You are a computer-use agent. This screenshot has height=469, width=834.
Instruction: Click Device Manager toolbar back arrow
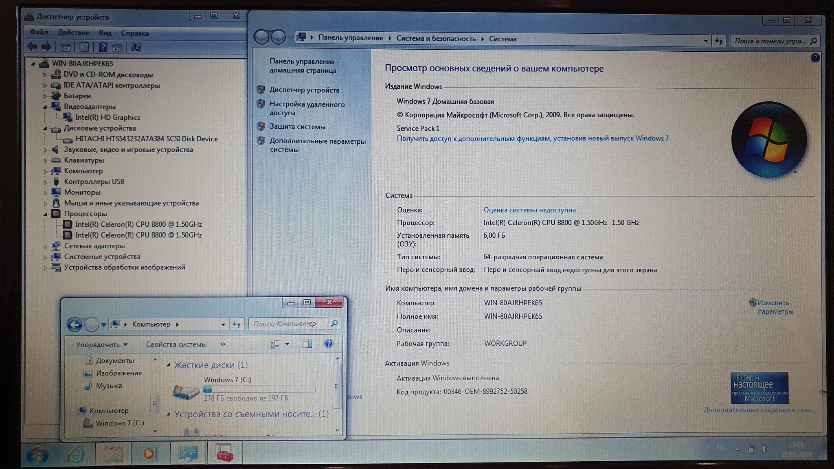pyautogui.click(x=33, y=47)
